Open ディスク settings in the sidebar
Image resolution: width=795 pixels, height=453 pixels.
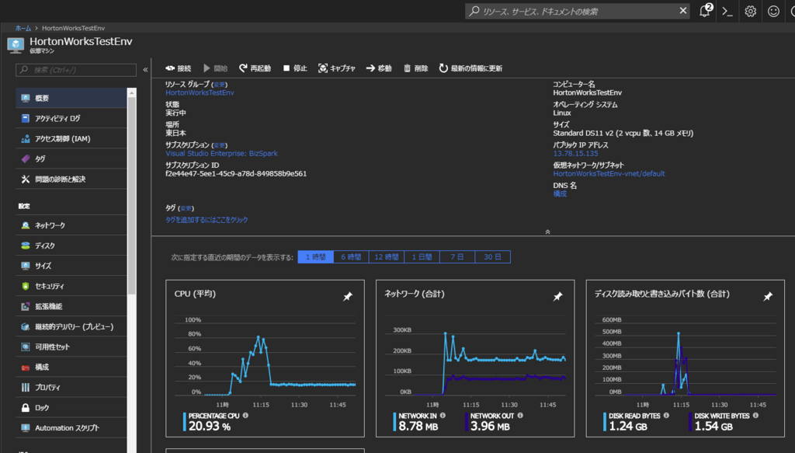click(x=71, y=246)
